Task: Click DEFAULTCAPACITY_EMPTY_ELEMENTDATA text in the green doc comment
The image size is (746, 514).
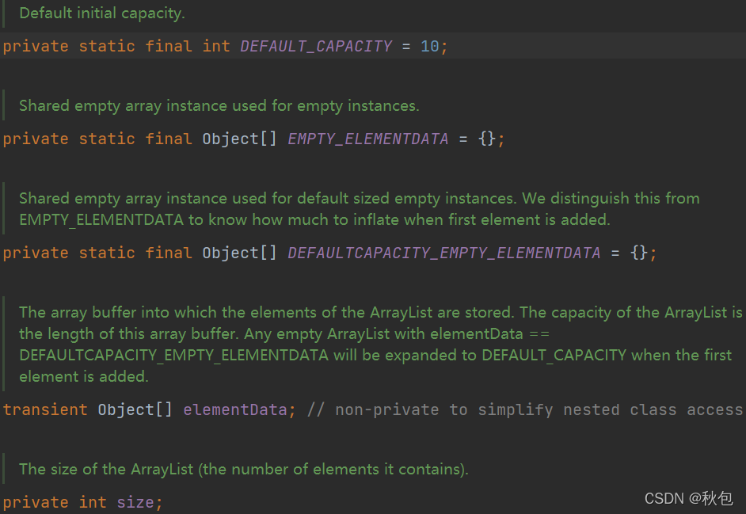Action: 173,355
